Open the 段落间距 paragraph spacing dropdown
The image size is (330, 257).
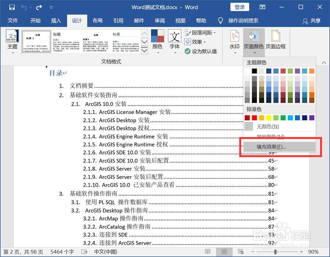tap(200, 33)
